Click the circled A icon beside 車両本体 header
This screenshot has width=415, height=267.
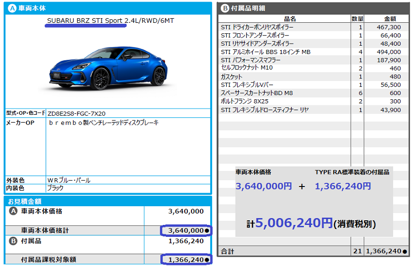coord(11,8)
